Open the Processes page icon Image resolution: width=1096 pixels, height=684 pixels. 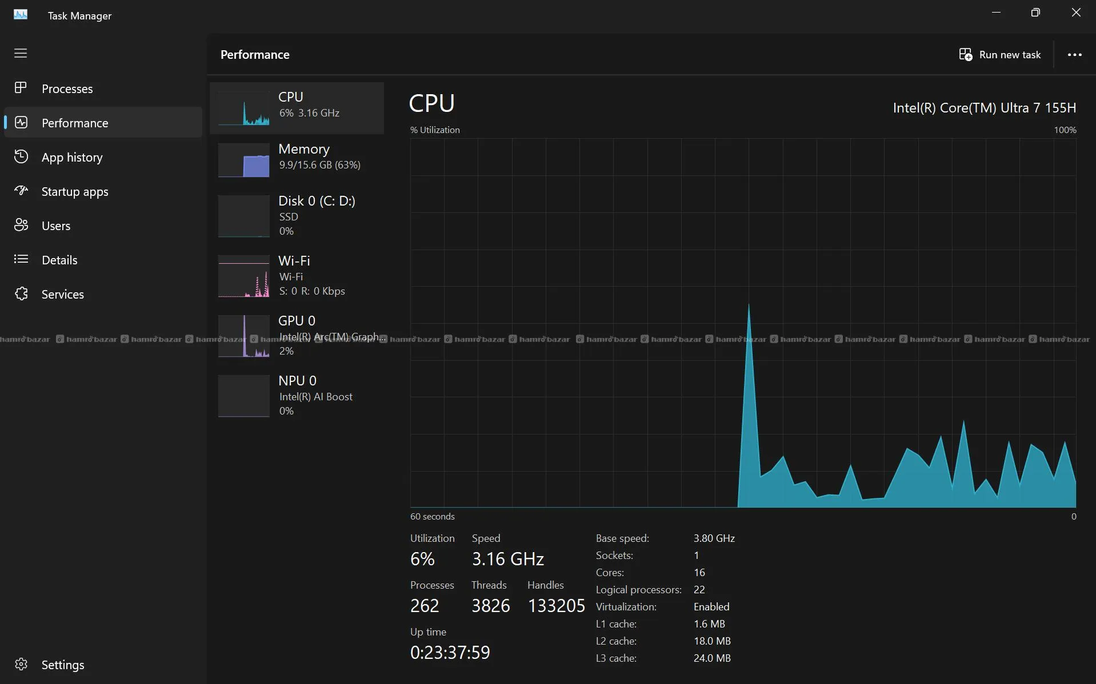point(21,88)
